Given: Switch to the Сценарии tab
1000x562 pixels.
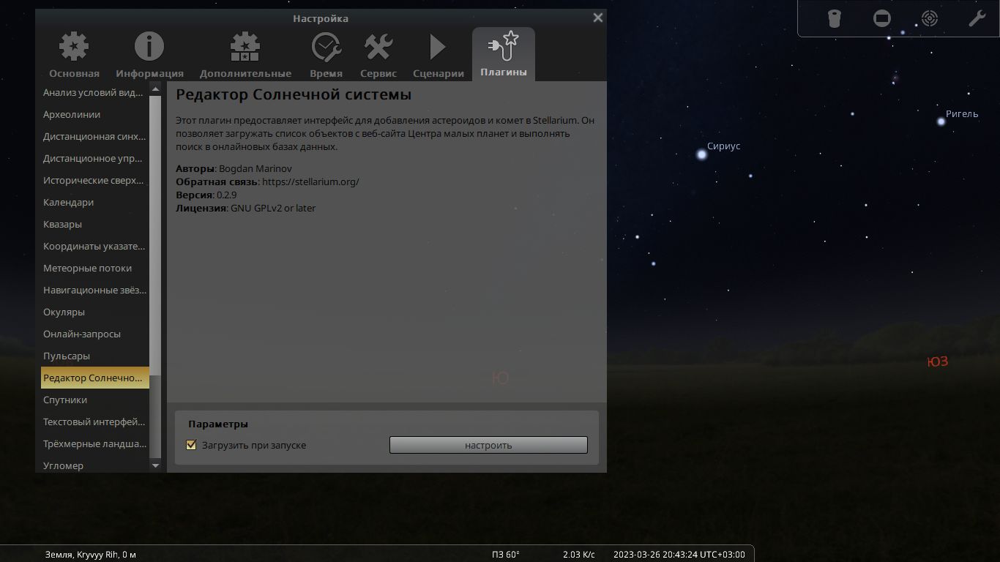Looking at the screenshot, I should pyautogui.click(x=438, y=55).
